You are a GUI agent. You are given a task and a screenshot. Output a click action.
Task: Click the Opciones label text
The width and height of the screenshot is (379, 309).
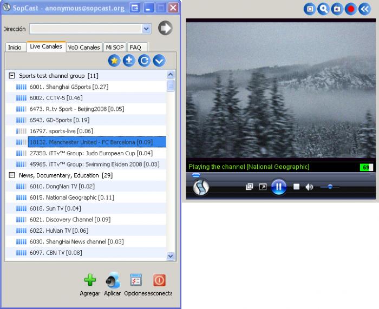coord(135,293)
